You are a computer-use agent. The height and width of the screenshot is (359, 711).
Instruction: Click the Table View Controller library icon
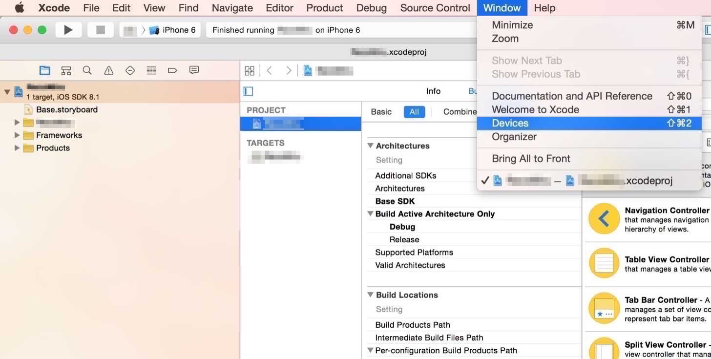(604, 263)
